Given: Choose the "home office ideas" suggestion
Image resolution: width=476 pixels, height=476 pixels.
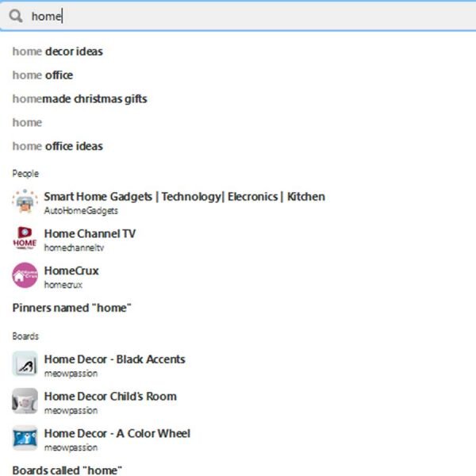Looking at the screenshot, I should (58, 146).
